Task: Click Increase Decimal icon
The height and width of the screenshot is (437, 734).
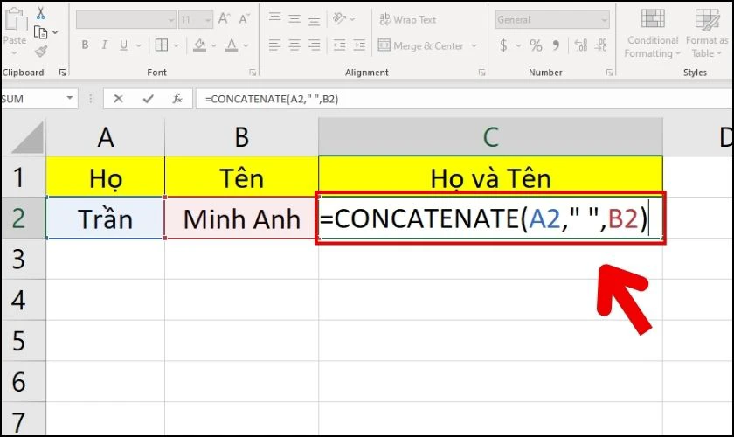Action: point(581,45)
